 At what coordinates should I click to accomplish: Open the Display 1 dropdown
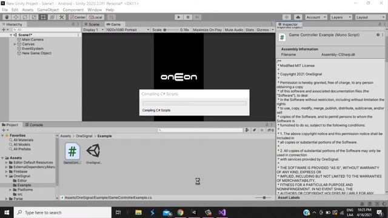[93, 30]
